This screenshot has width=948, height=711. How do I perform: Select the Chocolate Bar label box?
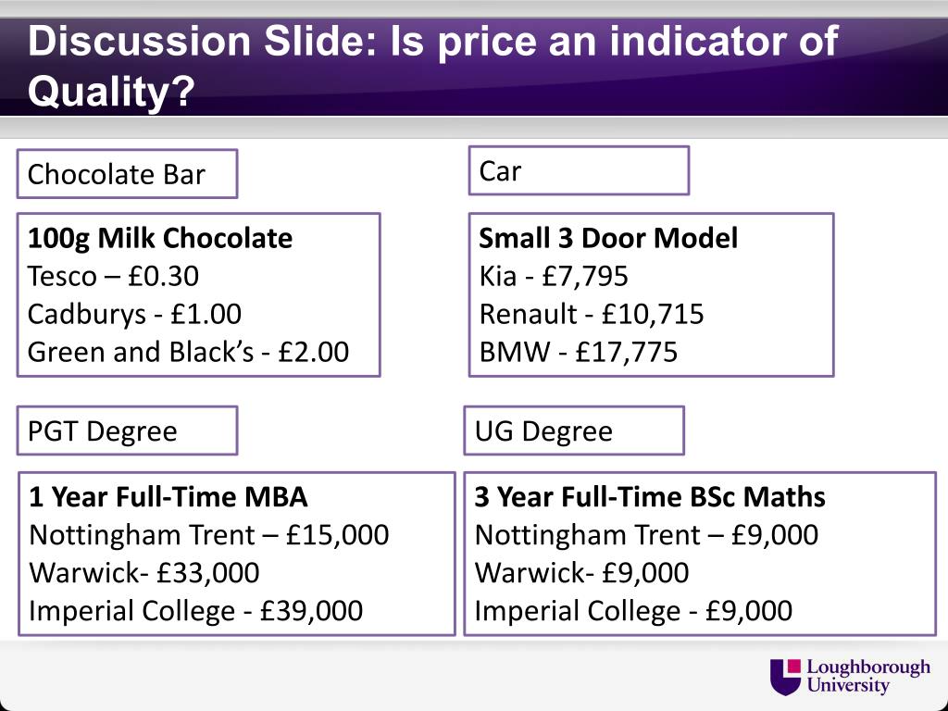tap(127, 173)
